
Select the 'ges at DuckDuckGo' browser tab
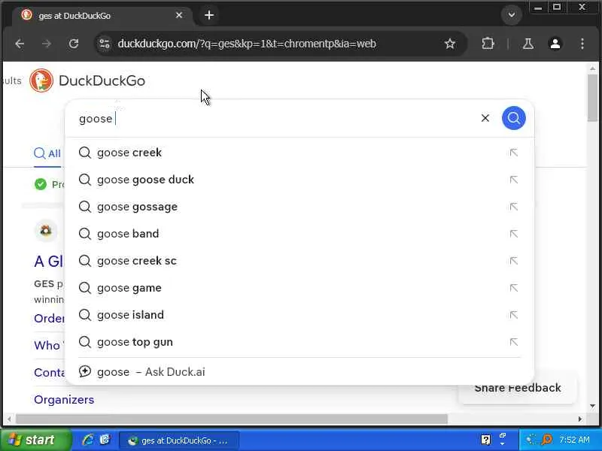point(102,15)
